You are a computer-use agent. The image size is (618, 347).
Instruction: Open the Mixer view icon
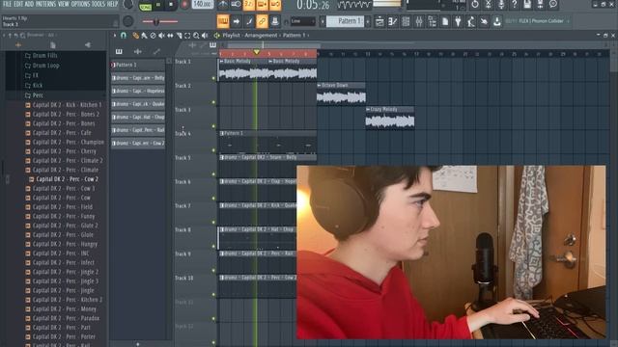(418, 21)
